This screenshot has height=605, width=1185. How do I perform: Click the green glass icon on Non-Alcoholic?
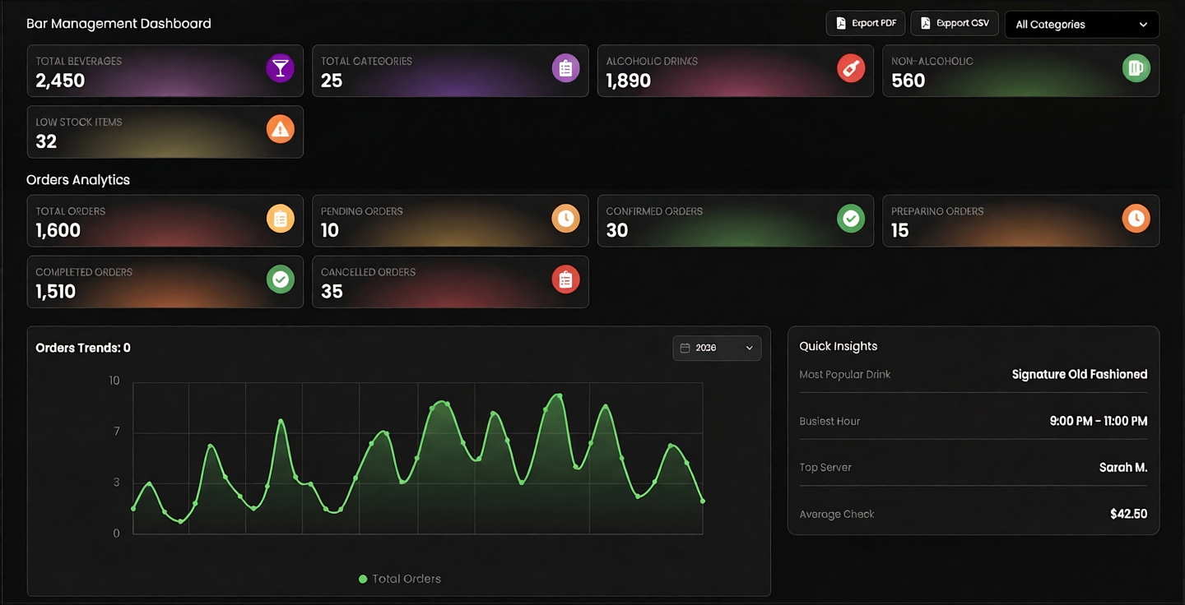tap(1136, 68)
